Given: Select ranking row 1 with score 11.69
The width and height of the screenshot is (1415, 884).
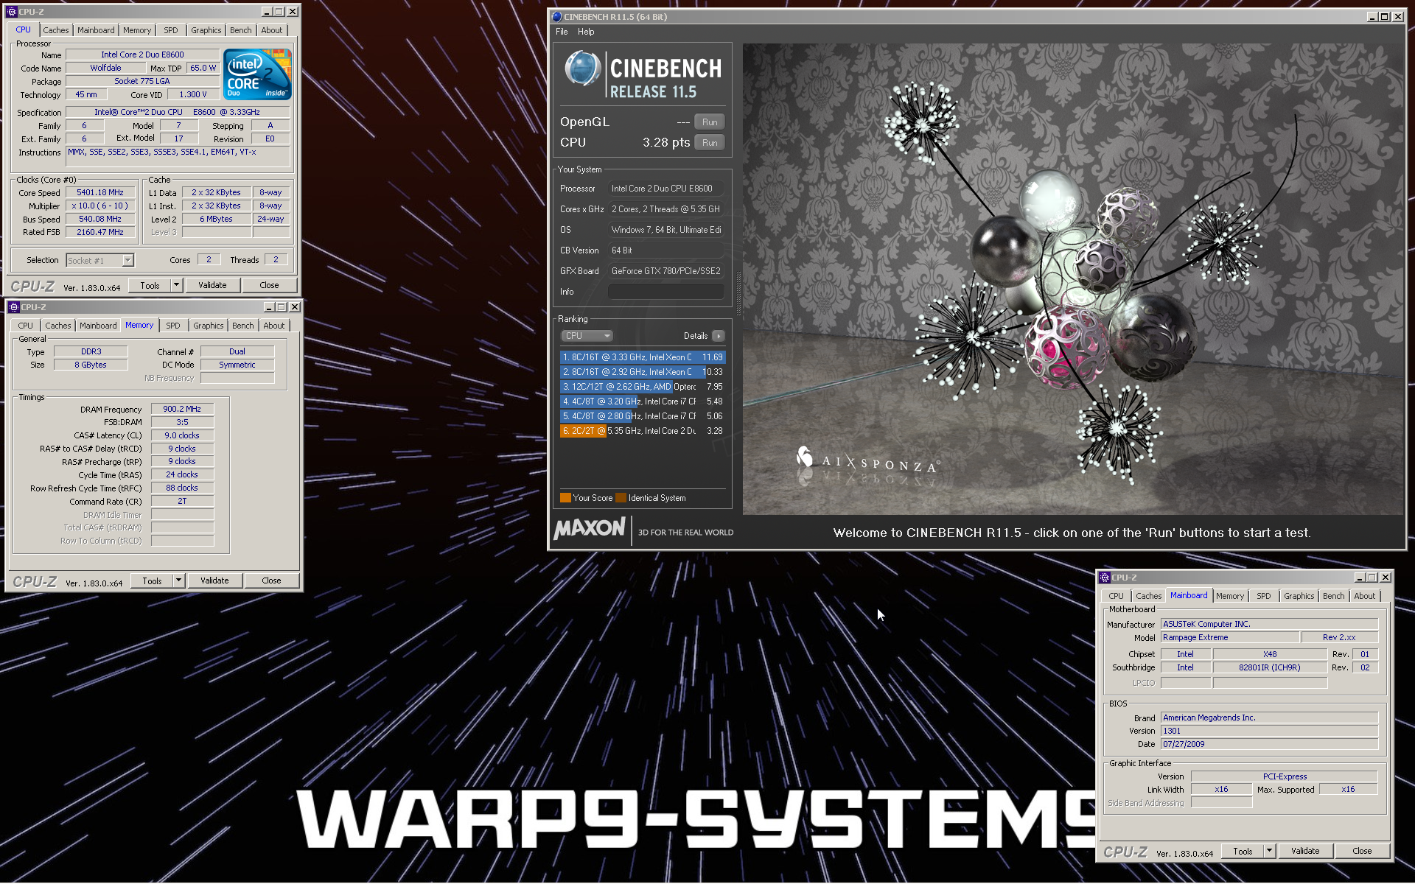Looking at the screenshot, I should [643, 357].
